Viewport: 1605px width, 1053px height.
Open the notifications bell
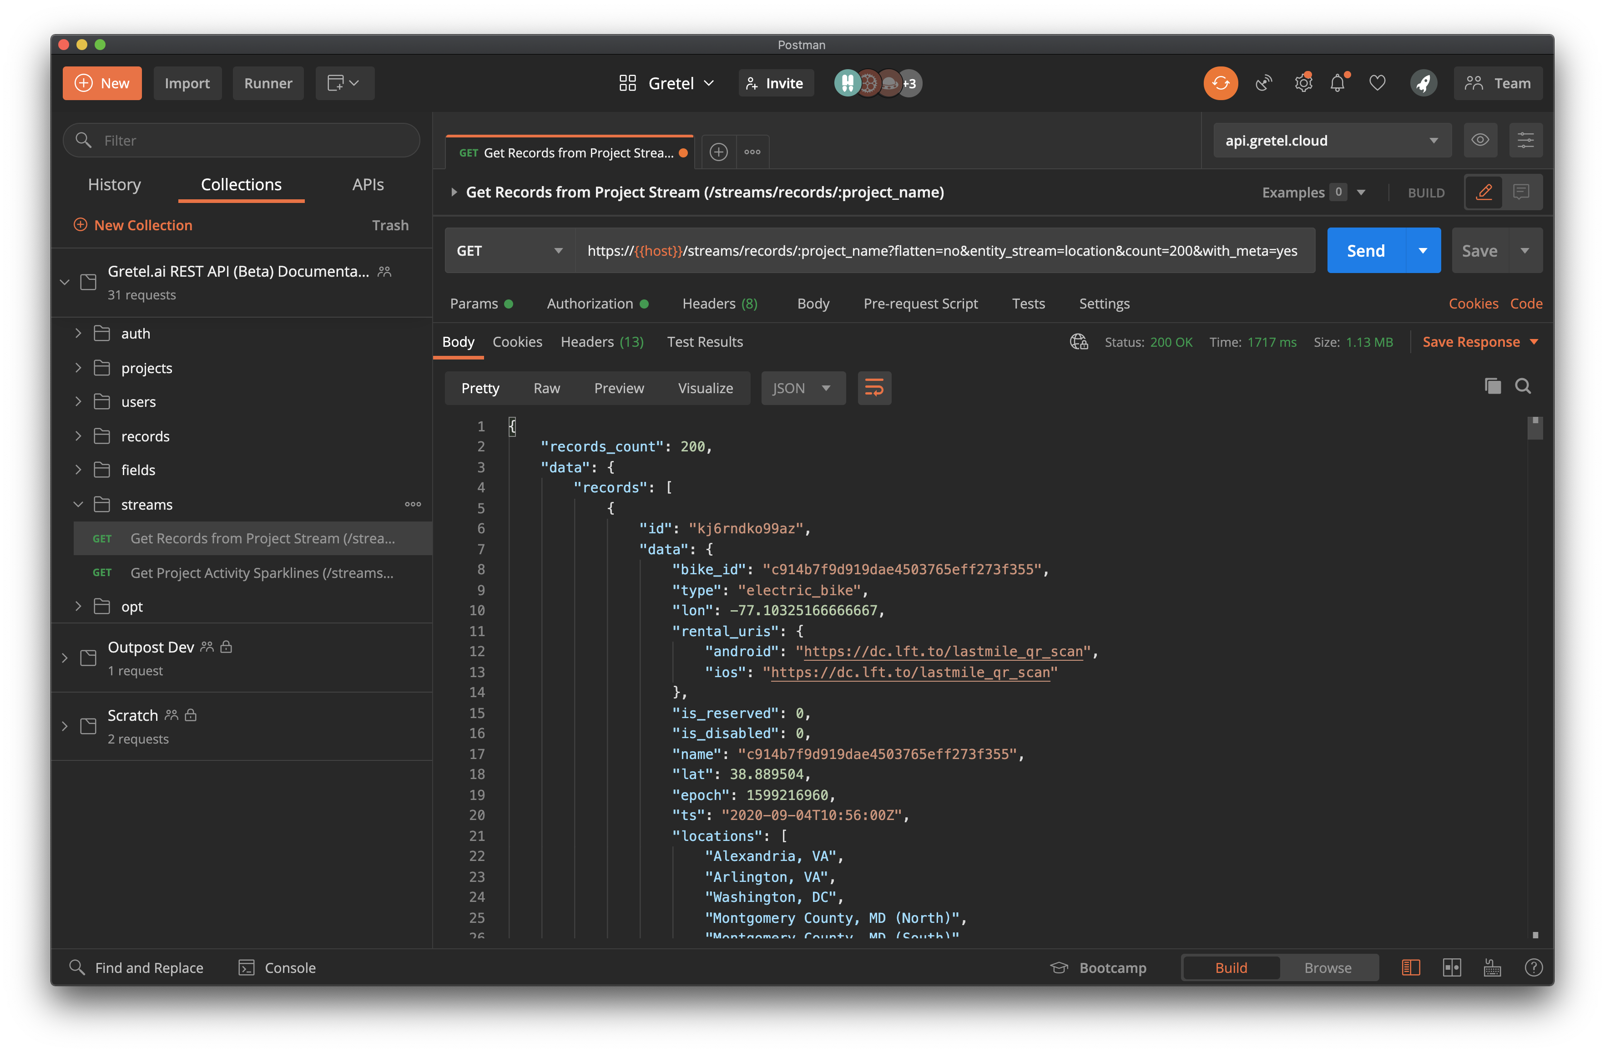pos(1338,83)
